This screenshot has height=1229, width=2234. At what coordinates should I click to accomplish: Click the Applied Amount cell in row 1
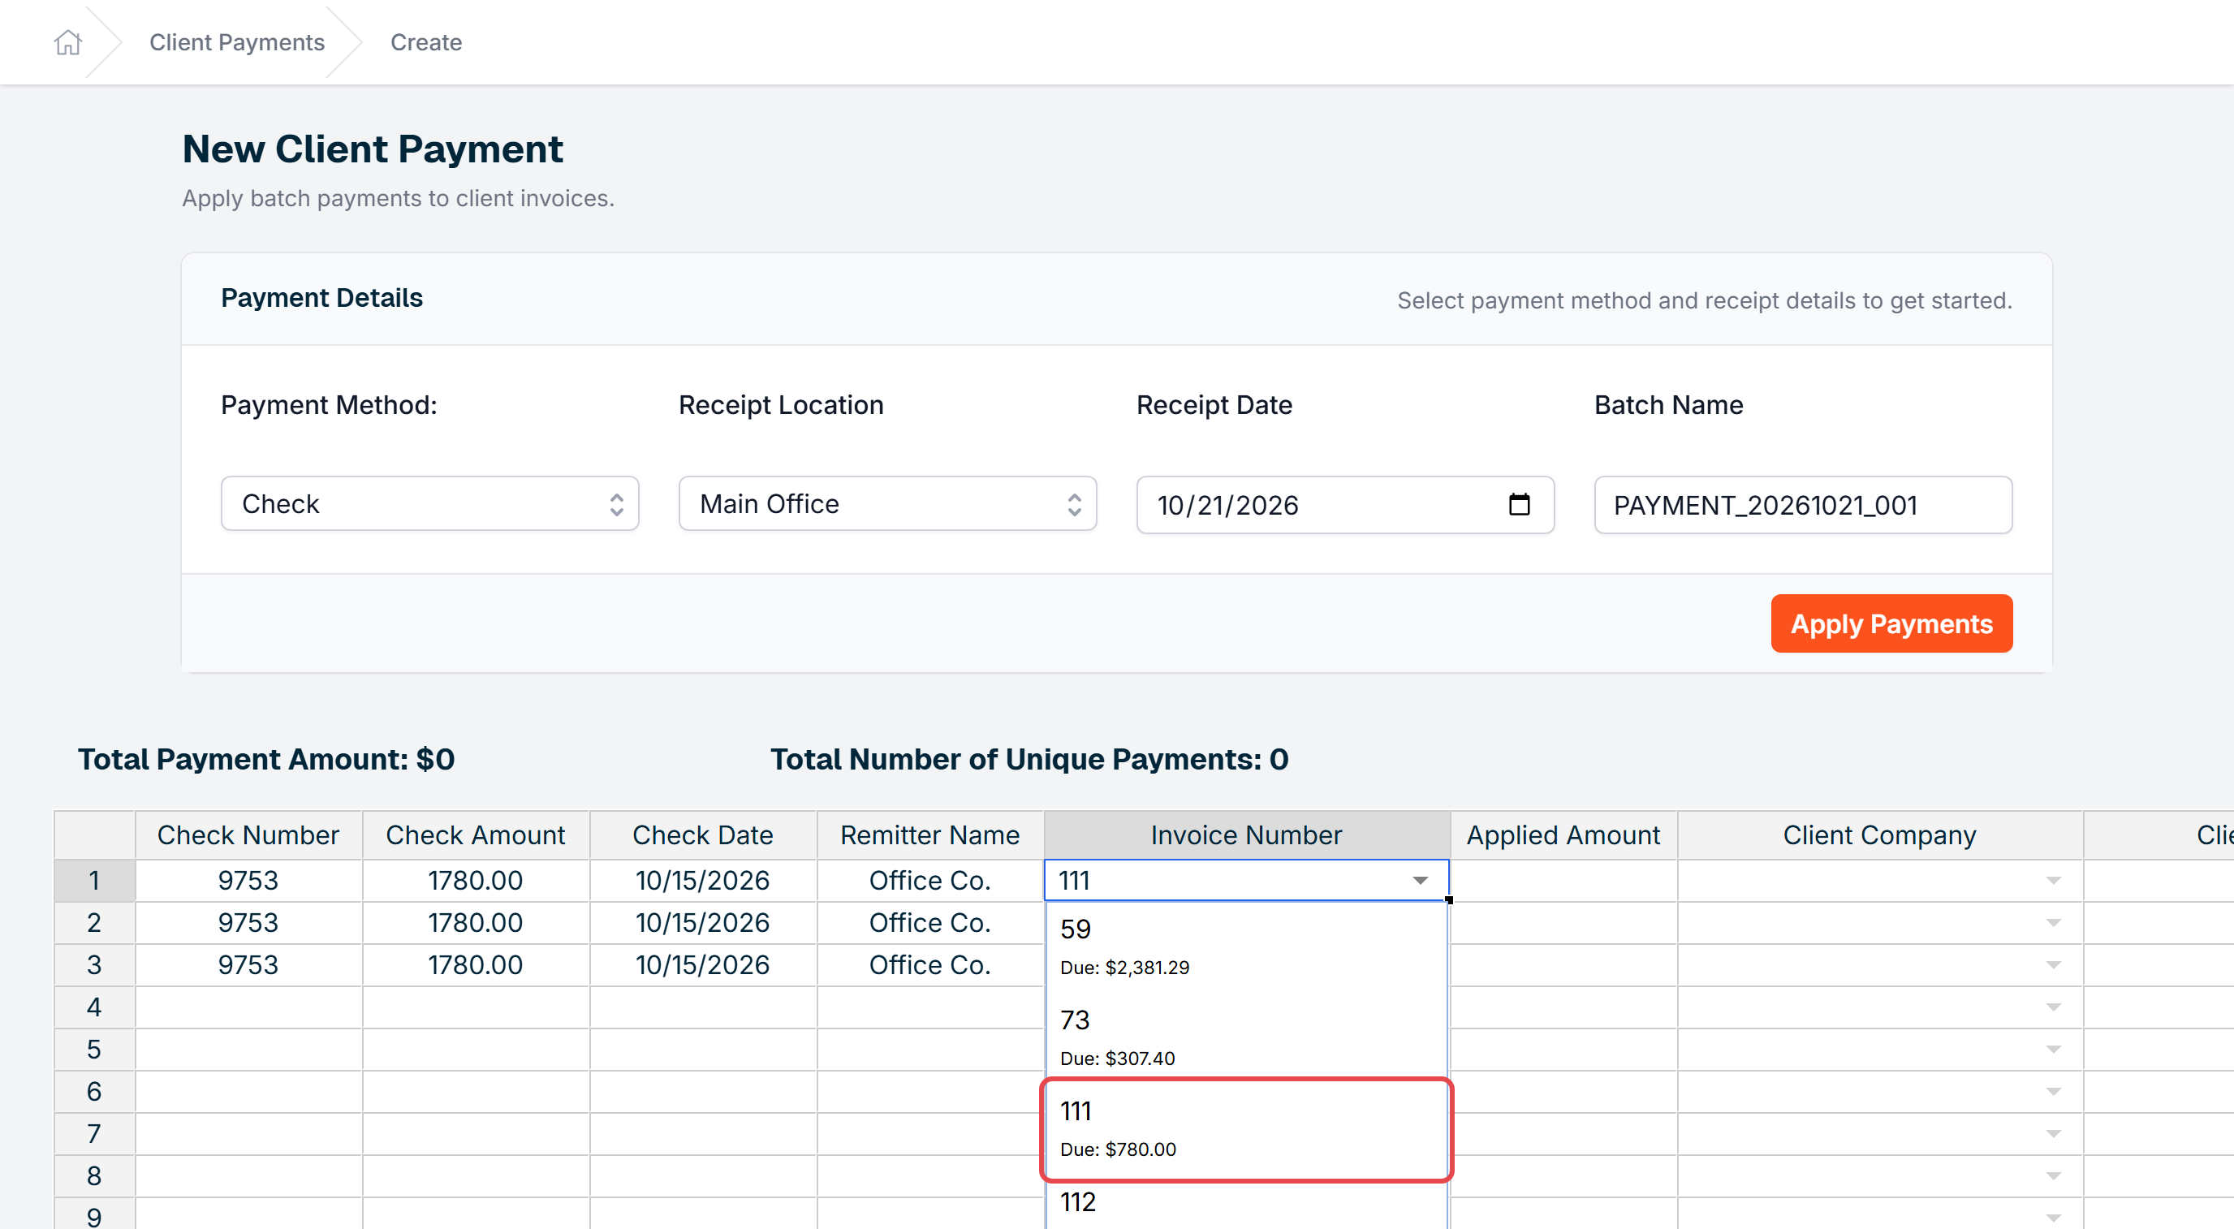click(x=1563, y=880)
